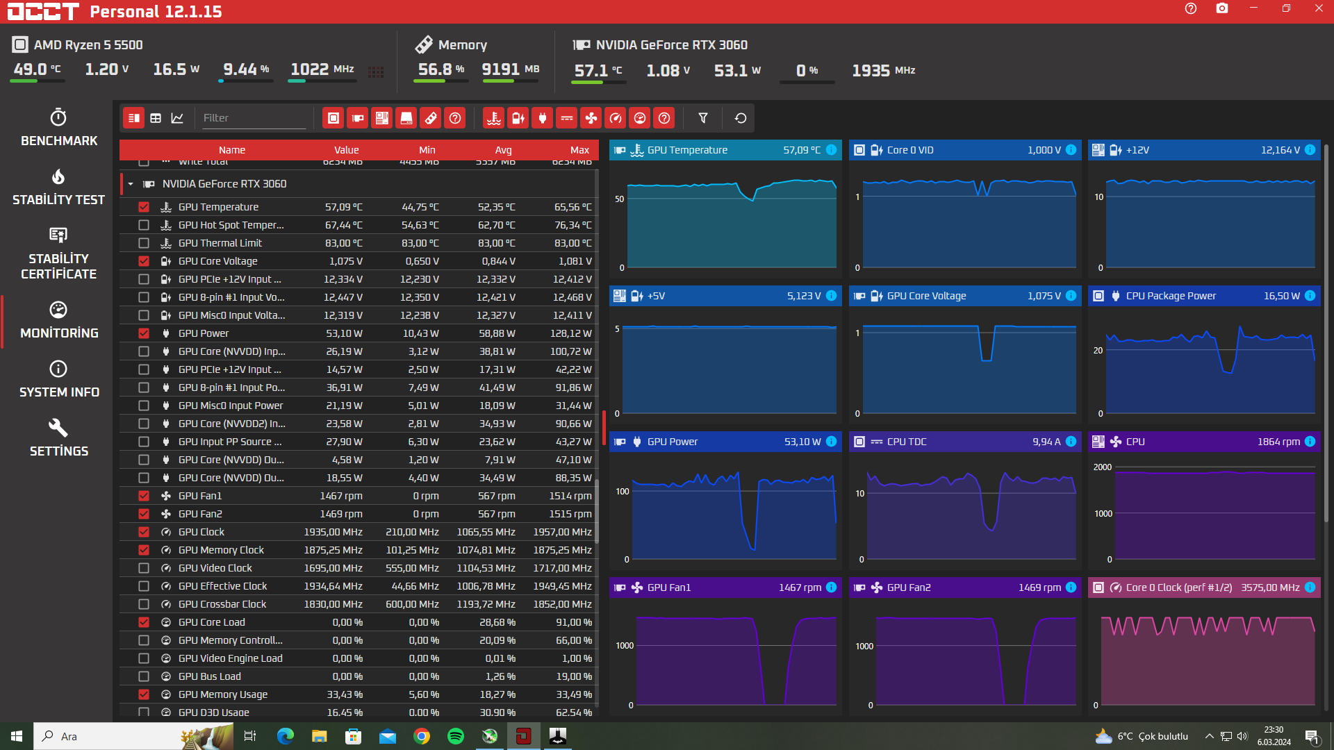Image resolution: width=1334 pixels, height=750 pixels.
Task: Select the GPU Core Load row text
Action: 212,622
